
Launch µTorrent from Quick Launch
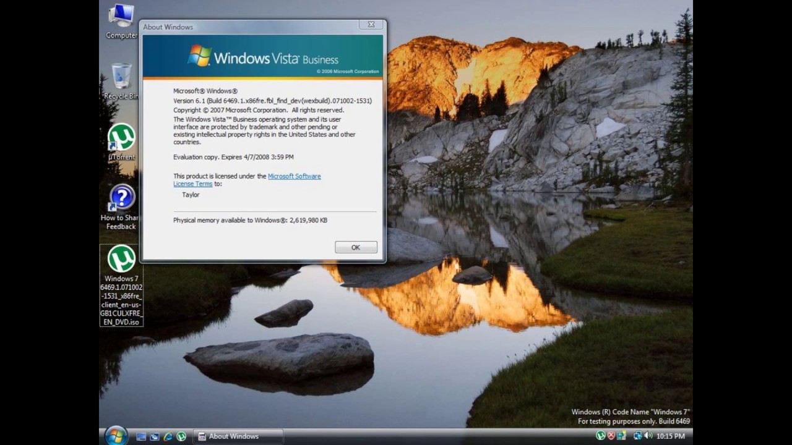pos(181,436)
